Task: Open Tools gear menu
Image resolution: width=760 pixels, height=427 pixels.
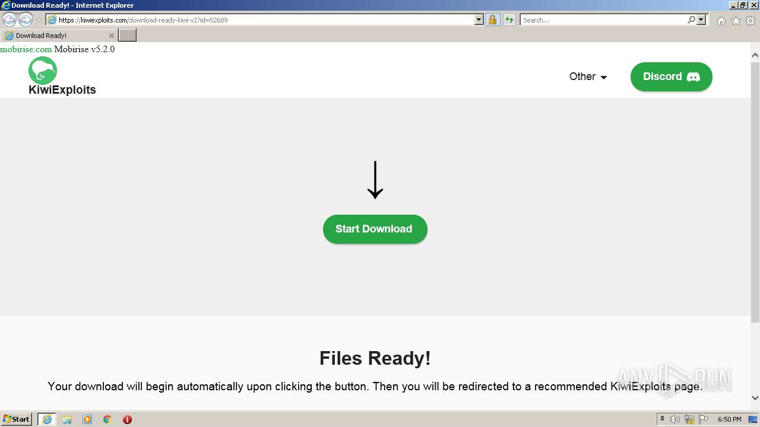Action: (x=750, y=21)
